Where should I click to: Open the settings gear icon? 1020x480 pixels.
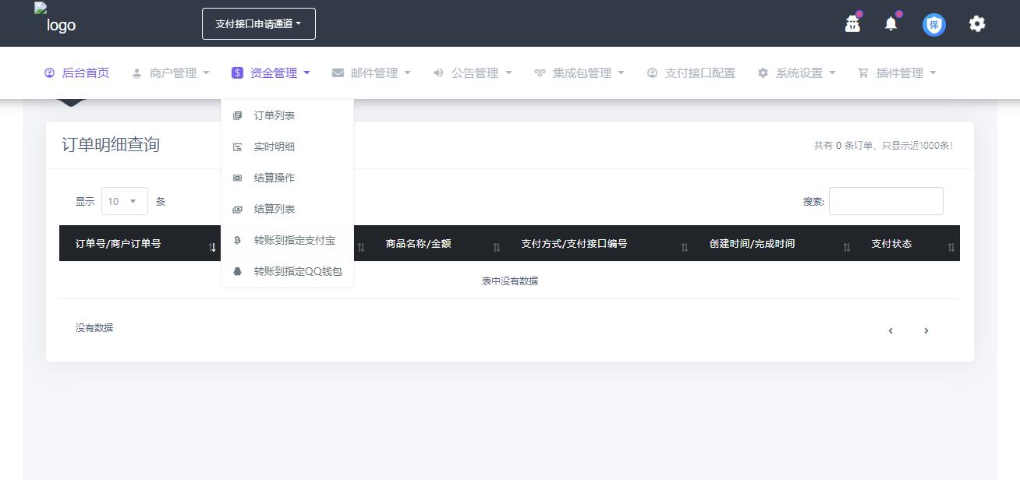click(976, 24)
